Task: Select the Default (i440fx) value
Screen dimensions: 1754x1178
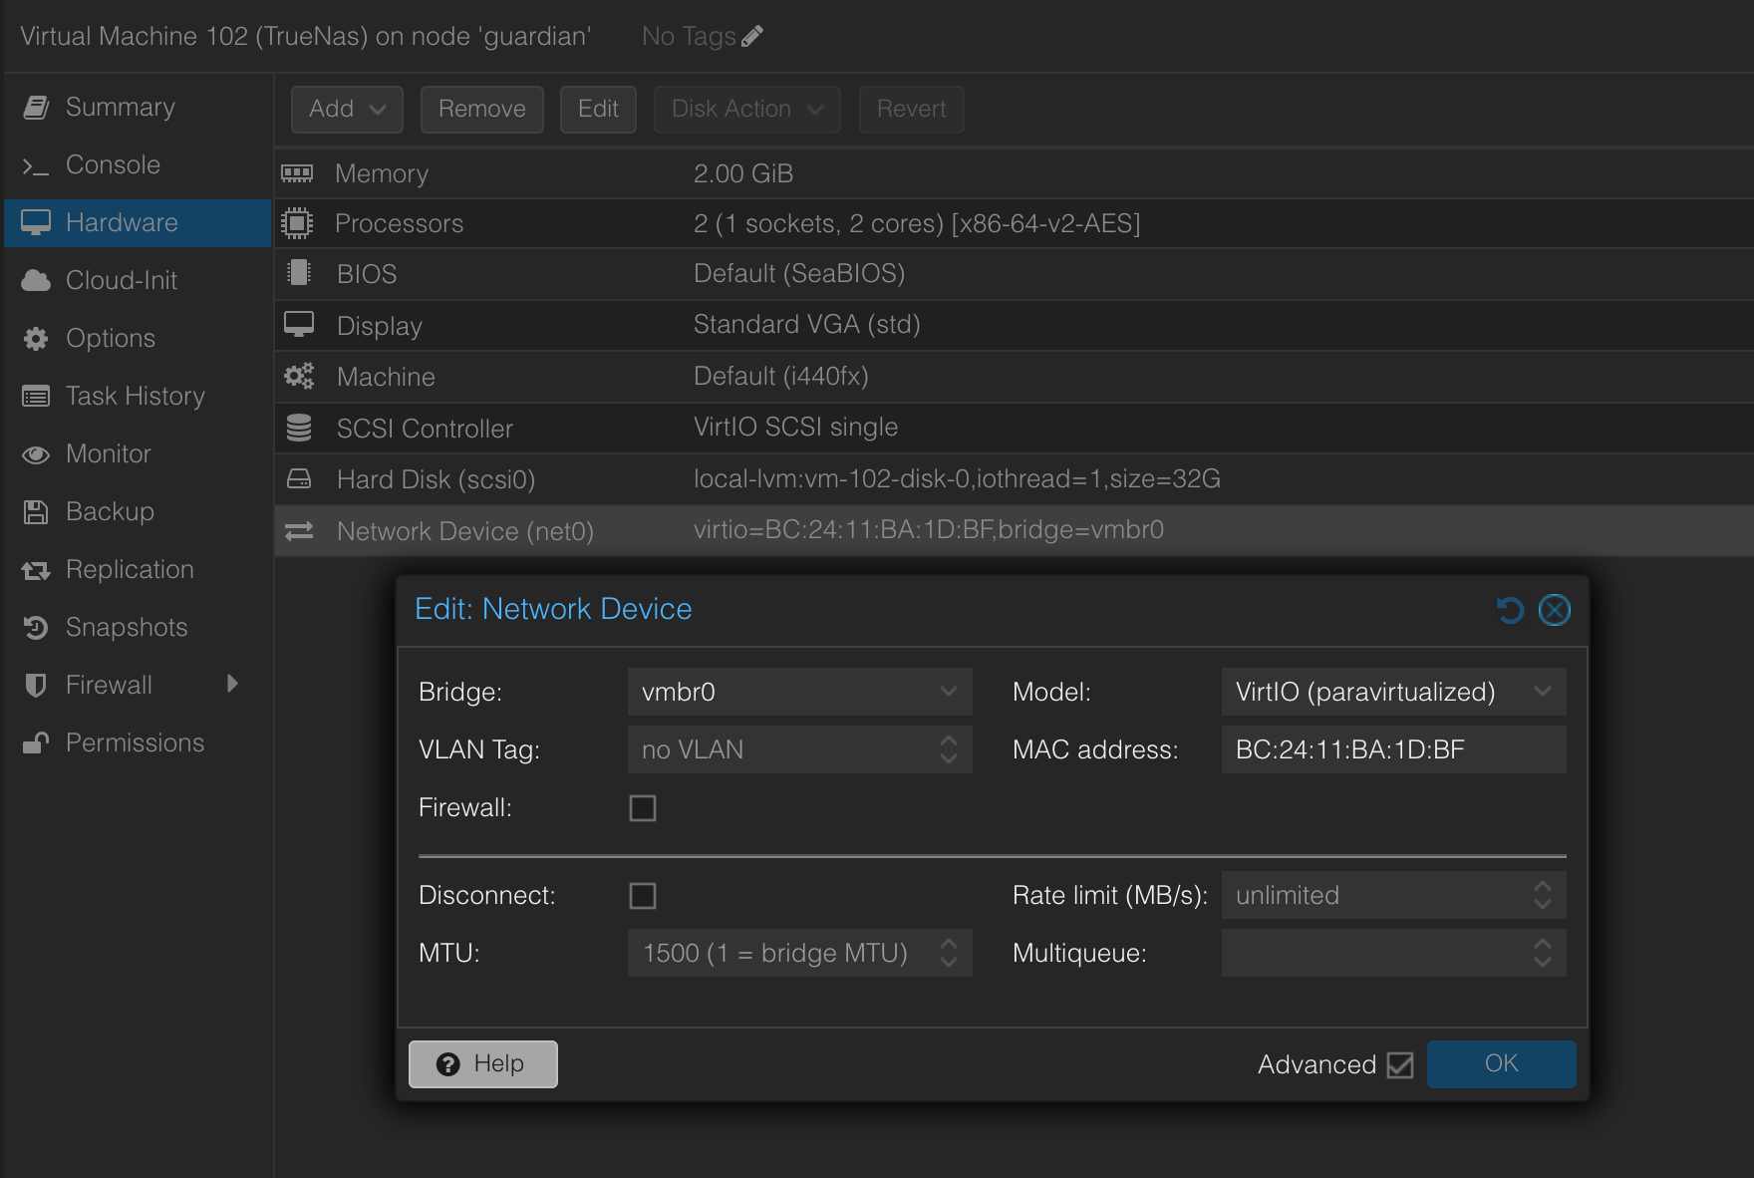Action: (x=781, y=377)
